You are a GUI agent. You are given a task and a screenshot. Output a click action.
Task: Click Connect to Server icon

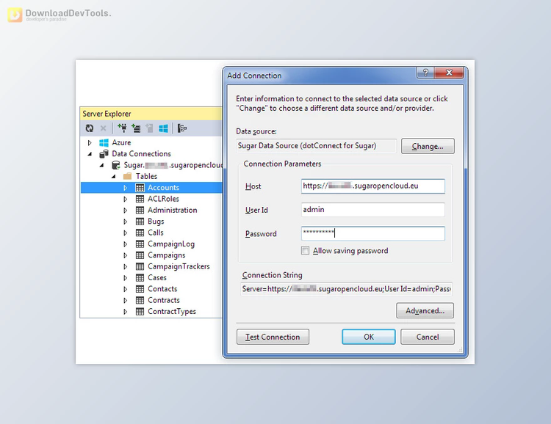[136, 128]
